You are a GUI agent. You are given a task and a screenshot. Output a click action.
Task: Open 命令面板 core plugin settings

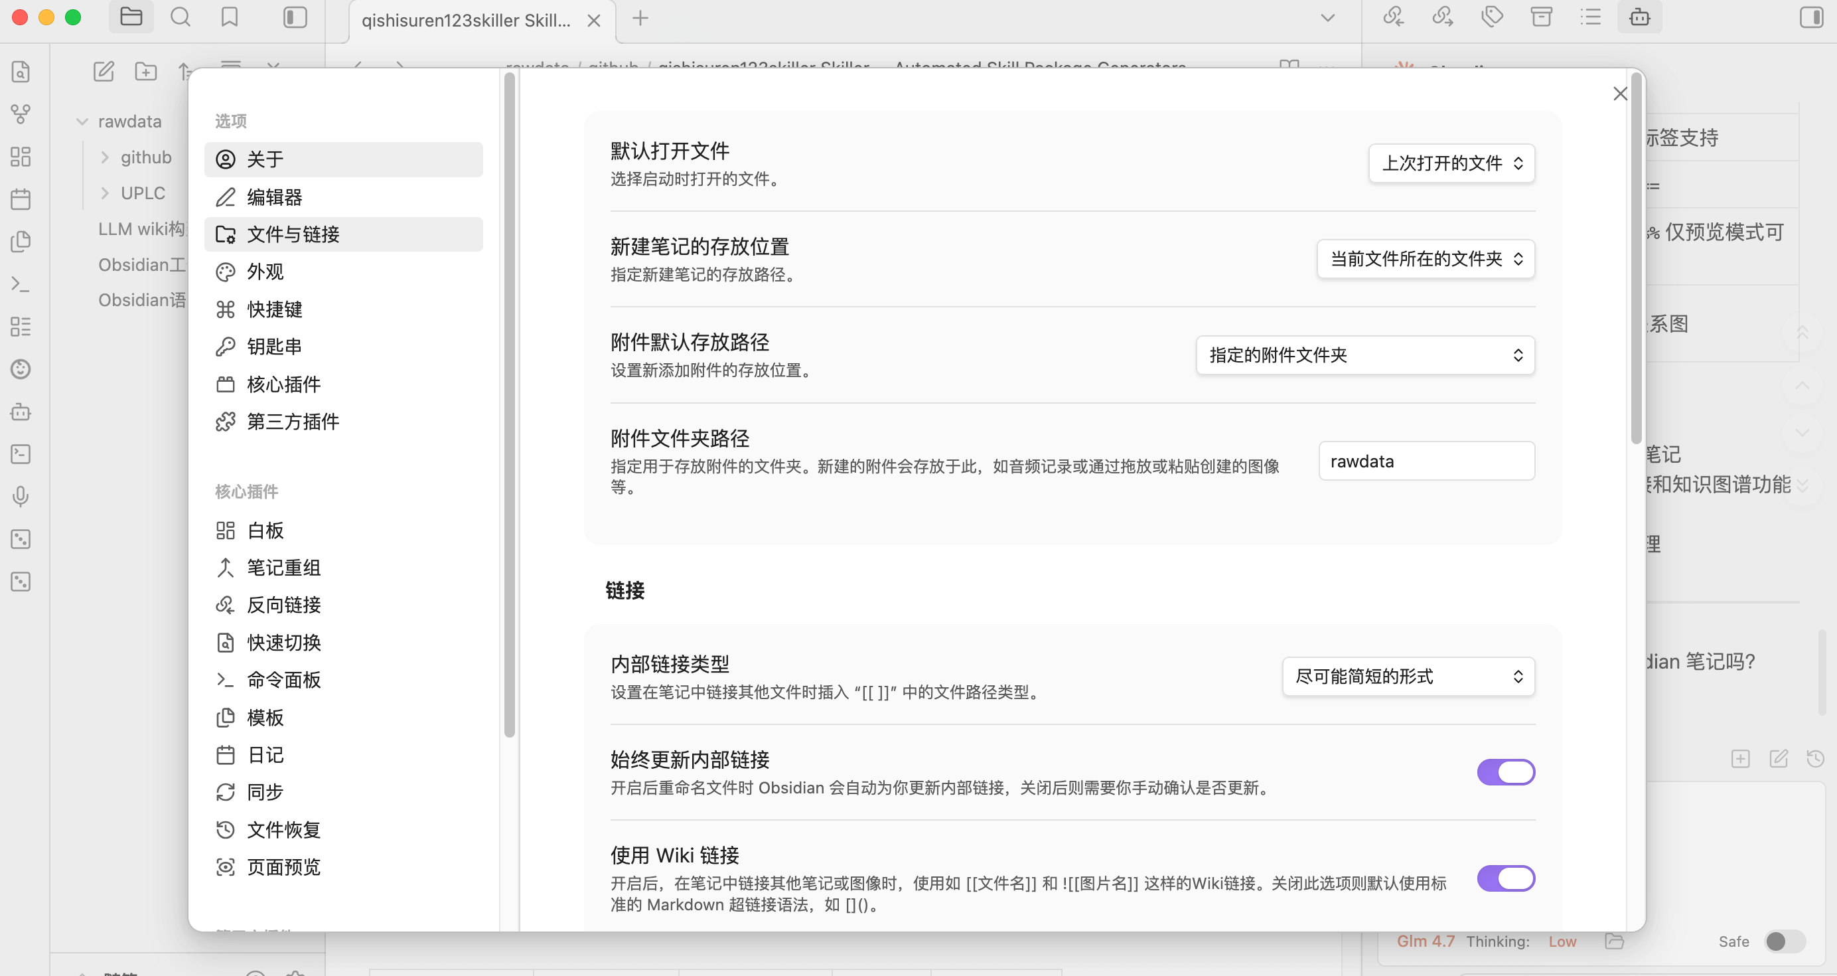[344, 680]
